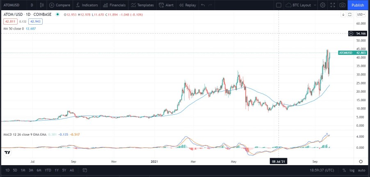Click the blue buy price 42.943
The width and height of the screenshot is (370, 177).
[x=35, y=22]
